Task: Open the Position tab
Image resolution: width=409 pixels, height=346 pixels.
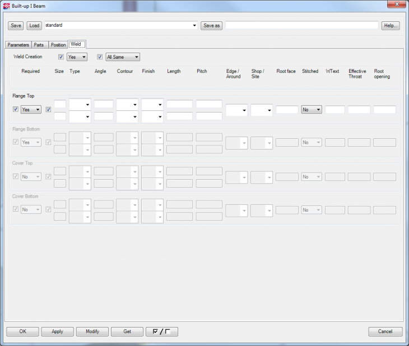Action: pyautogui.click(x=58, y=45)
